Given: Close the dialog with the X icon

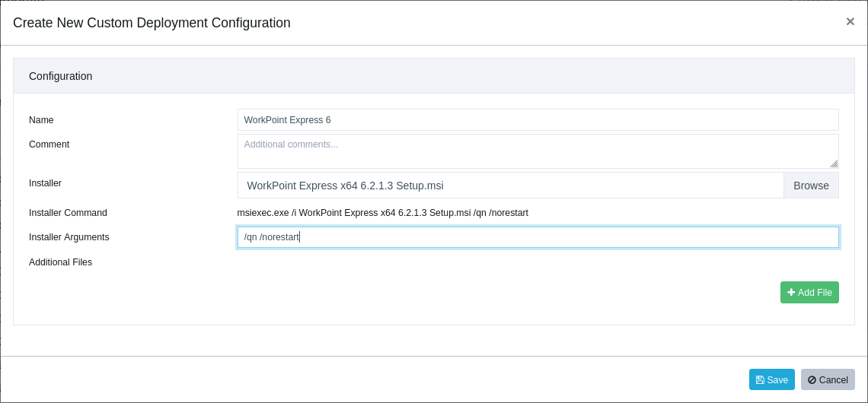Looking at the screenshot, I should [x=850, y=21].
